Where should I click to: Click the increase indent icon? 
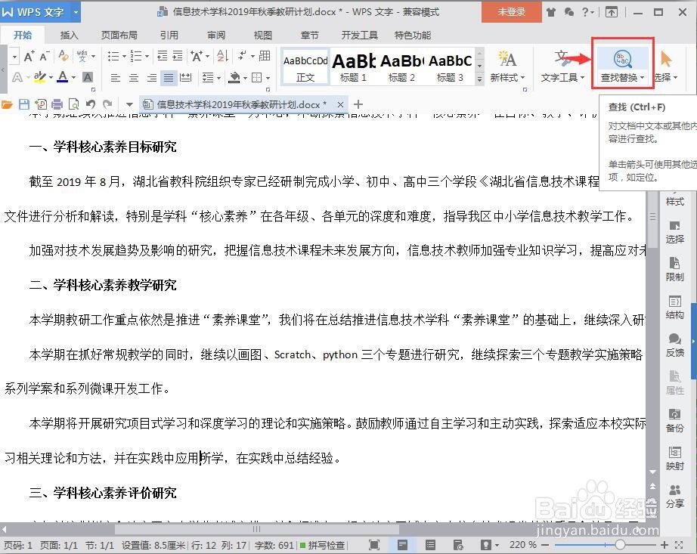point(178,56)
